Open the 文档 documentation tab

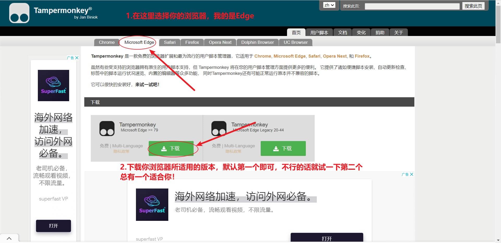click(342, 32)
